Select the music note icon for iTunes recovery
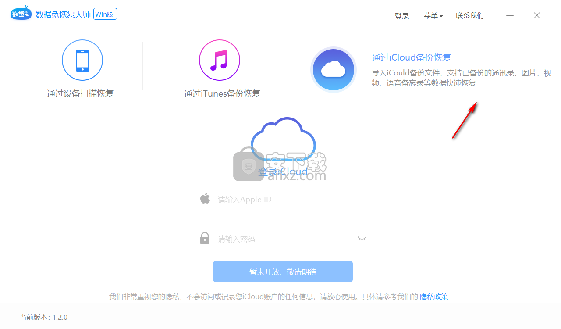 219,60
